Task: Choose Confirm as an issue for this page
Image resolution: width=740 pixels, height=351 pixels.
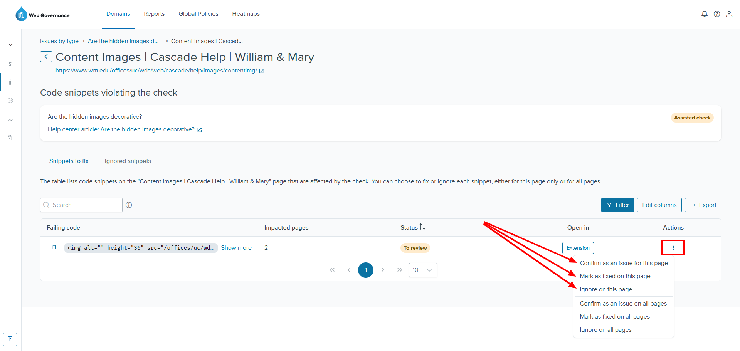Action: [x=624, y=263]
